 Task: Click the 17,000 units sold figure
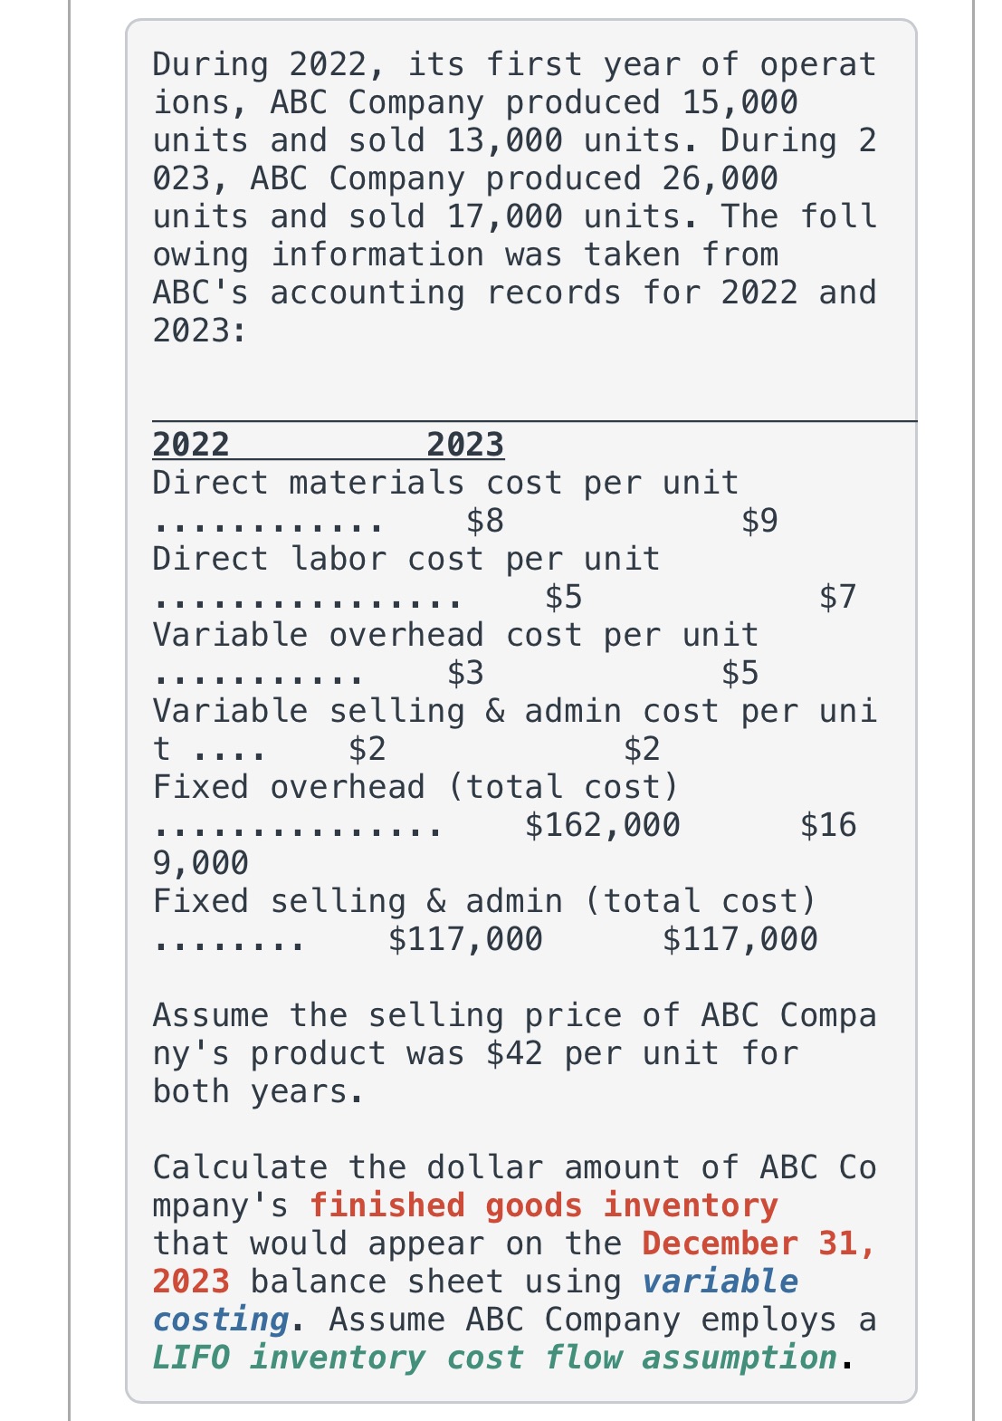[x=504, y=216]
